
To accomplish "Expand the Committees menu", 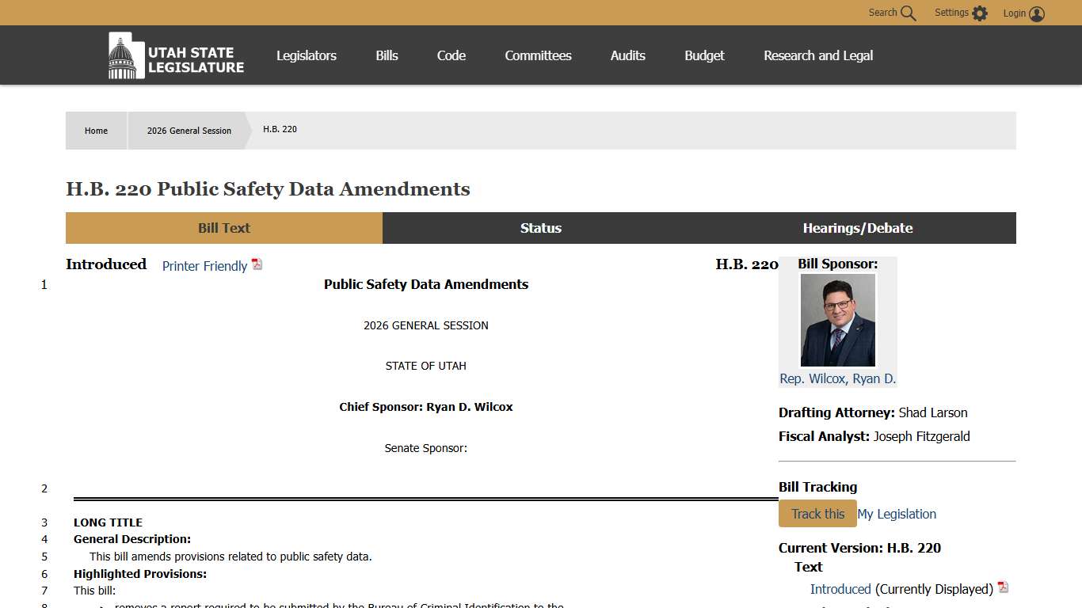I will pos(538,55).
